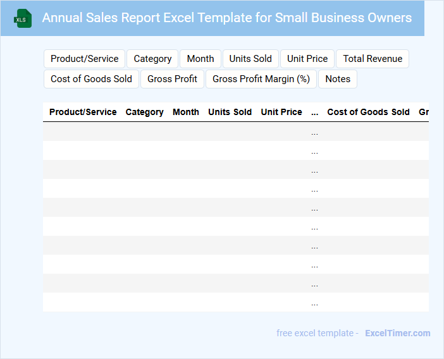
Task: Select the Month table column header
Action: [186, 112]
